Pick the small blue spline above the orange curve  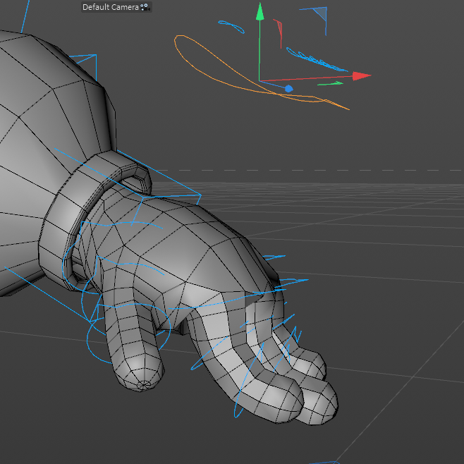click(x=231, y=26)
